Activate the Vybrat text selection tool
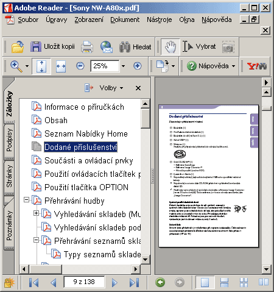 [199, 47]
